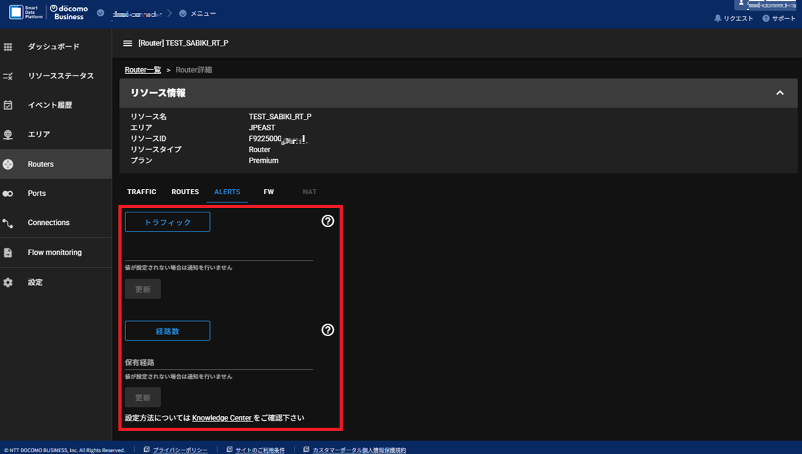802x454 pixels.
Task: Open the Knowledge Center link
Action: point(222,418)
